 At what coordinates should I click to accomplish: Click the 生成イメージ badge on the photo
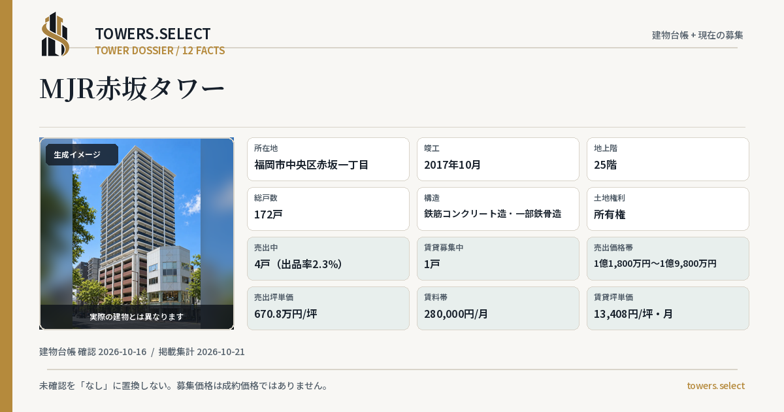(81, 155)
